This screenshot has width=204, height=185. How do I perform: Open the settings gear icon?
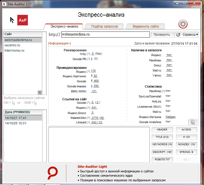[183, 24]
